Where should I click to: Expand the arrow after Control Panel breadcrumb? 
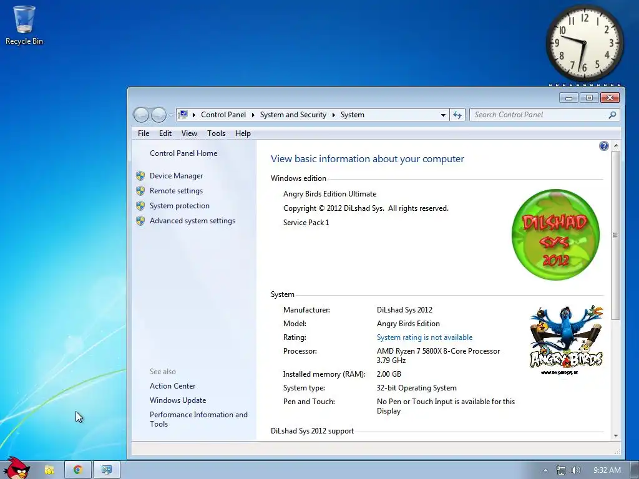(253, 115)
